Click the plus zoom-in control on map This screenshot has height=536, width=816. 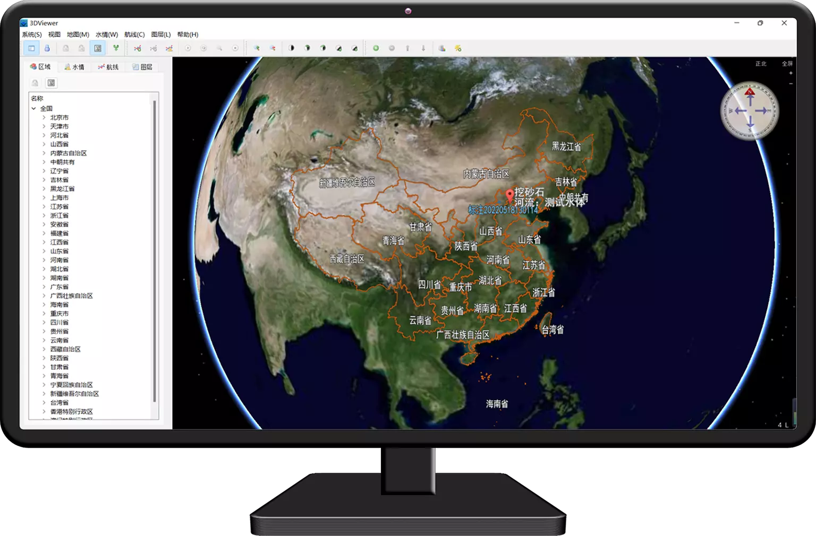790,73
